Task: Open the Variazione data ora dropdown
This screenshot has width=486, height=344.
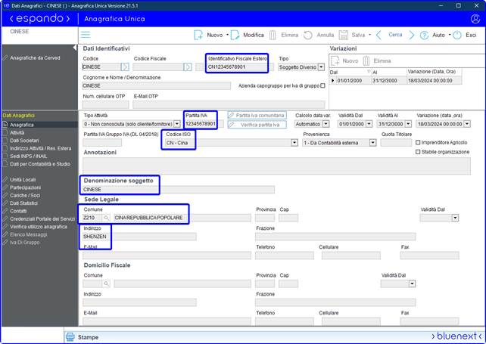Action: coord(467,124)
